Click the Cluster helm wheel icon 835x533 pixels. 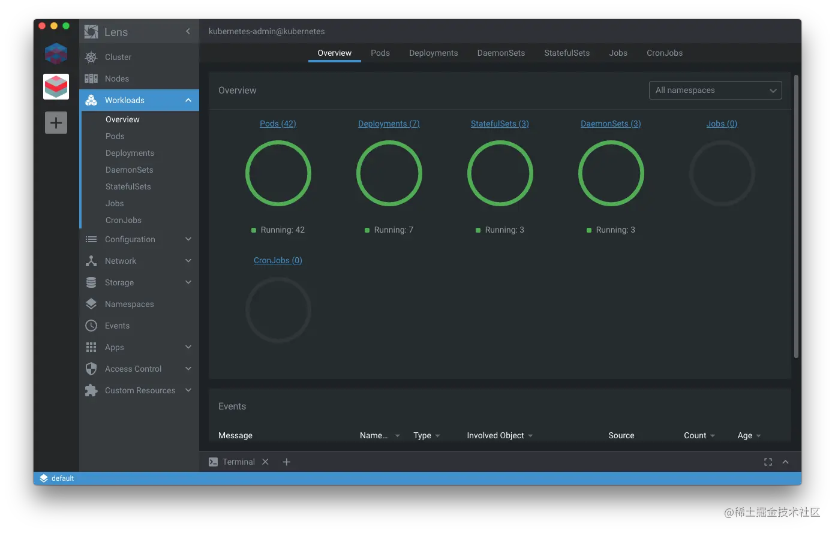pos(91,57)
